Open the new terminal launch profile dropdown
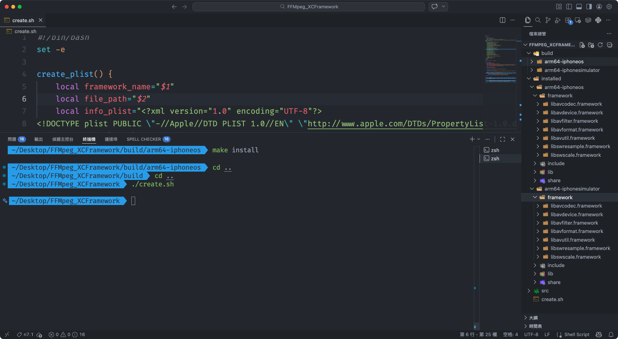Viewport: 618px width, 339px height. (x=479, y=139)
